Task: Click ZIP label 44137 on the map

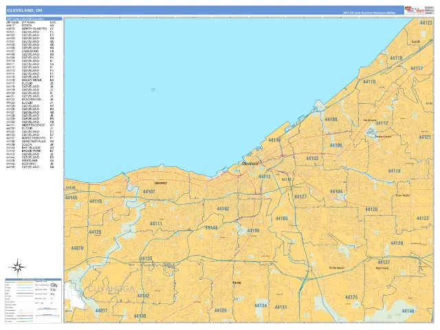Action: click(384, 262)
